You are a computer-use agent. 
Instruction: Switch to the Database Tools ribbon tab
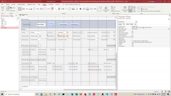31,4
